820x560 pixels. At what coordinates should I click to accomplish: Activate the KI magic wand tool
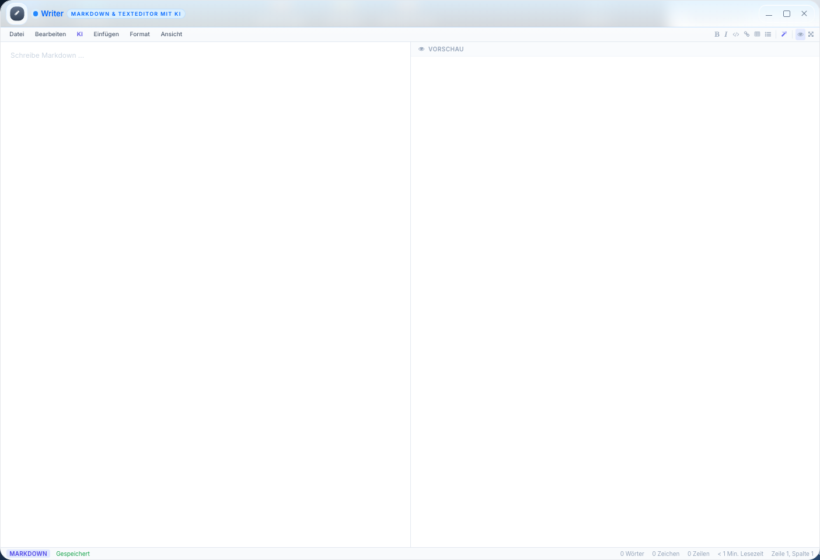784,34
